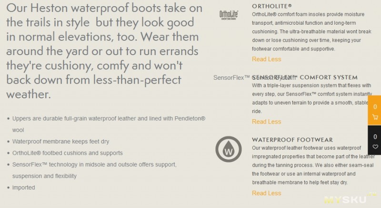Viewport: 381px width, 208px height.
Task: Click the triple-layer suspension system paragraph
Action: [x=312, y=98]
